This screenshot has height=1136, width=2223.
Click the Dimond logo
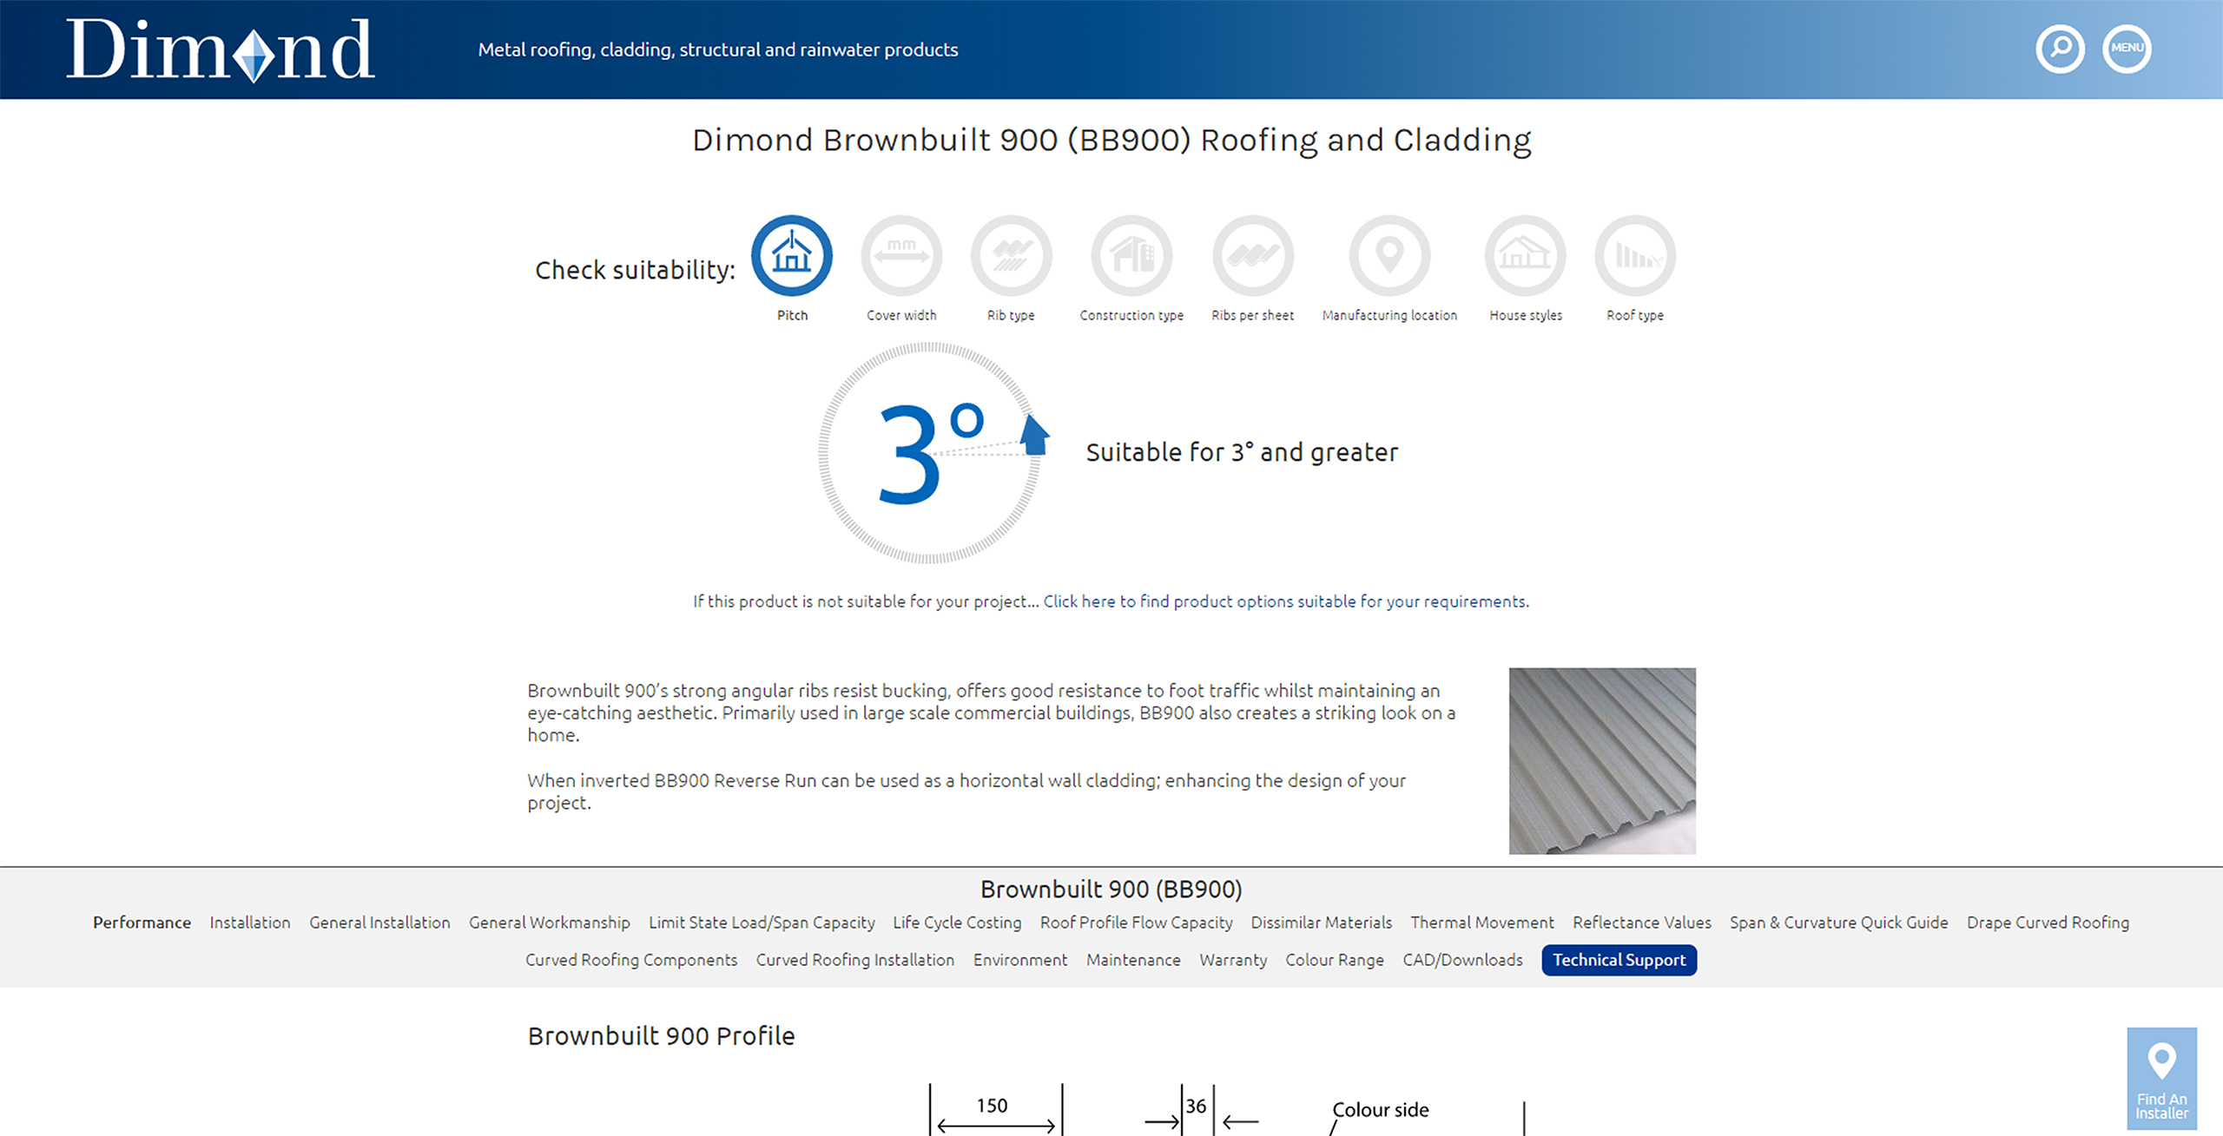click(x=221, y=50)
